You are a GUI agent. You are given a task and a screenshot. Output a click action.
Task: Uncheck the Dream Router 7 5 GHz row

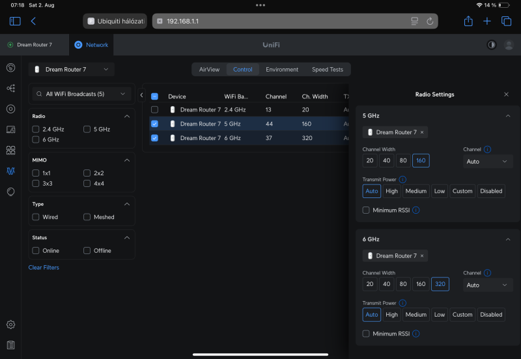(154, 124)
